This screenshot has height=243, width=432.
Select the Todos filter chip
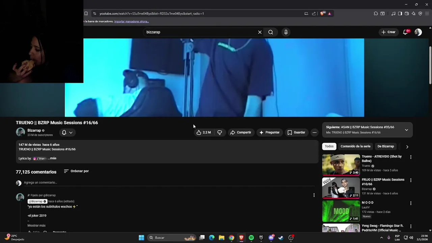coord(329,146)
